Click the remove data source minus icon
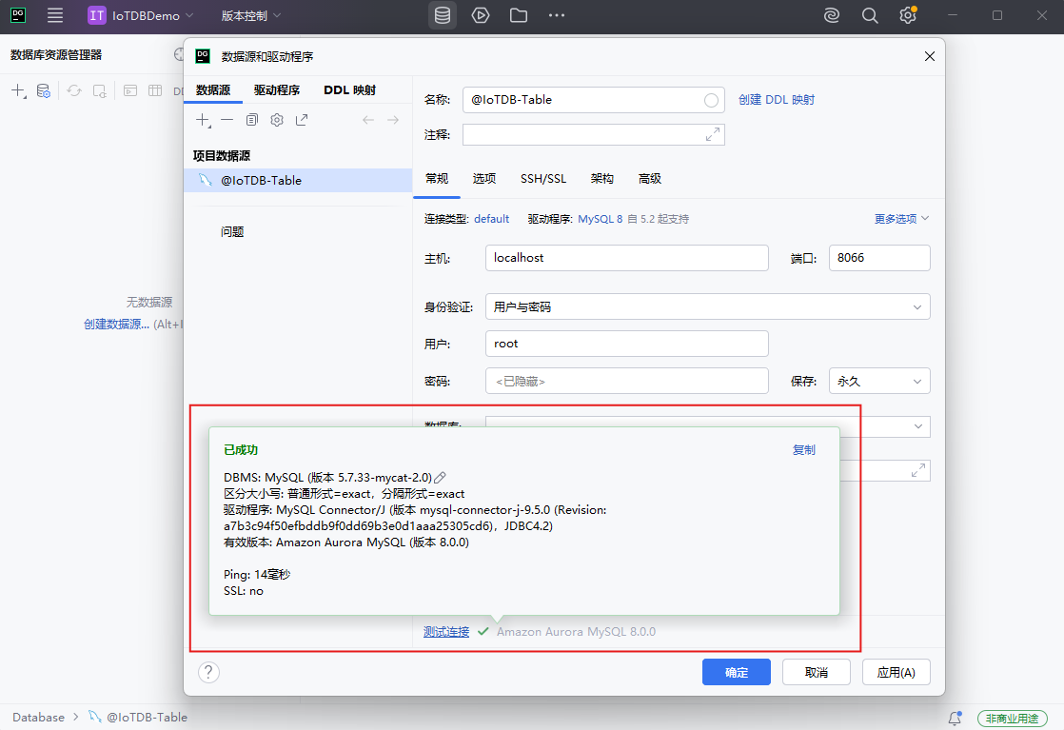 pyautogui.click(x=229, y=120)
